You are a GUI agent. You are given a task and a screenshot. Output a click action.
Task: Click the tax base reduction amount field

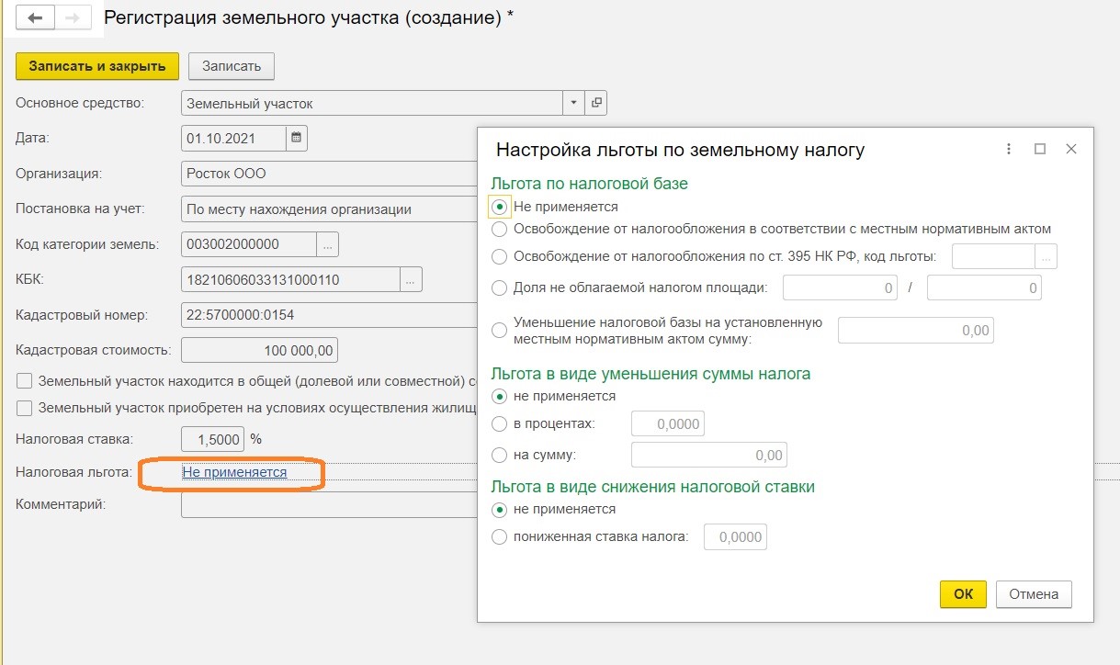tap(916, 331)
